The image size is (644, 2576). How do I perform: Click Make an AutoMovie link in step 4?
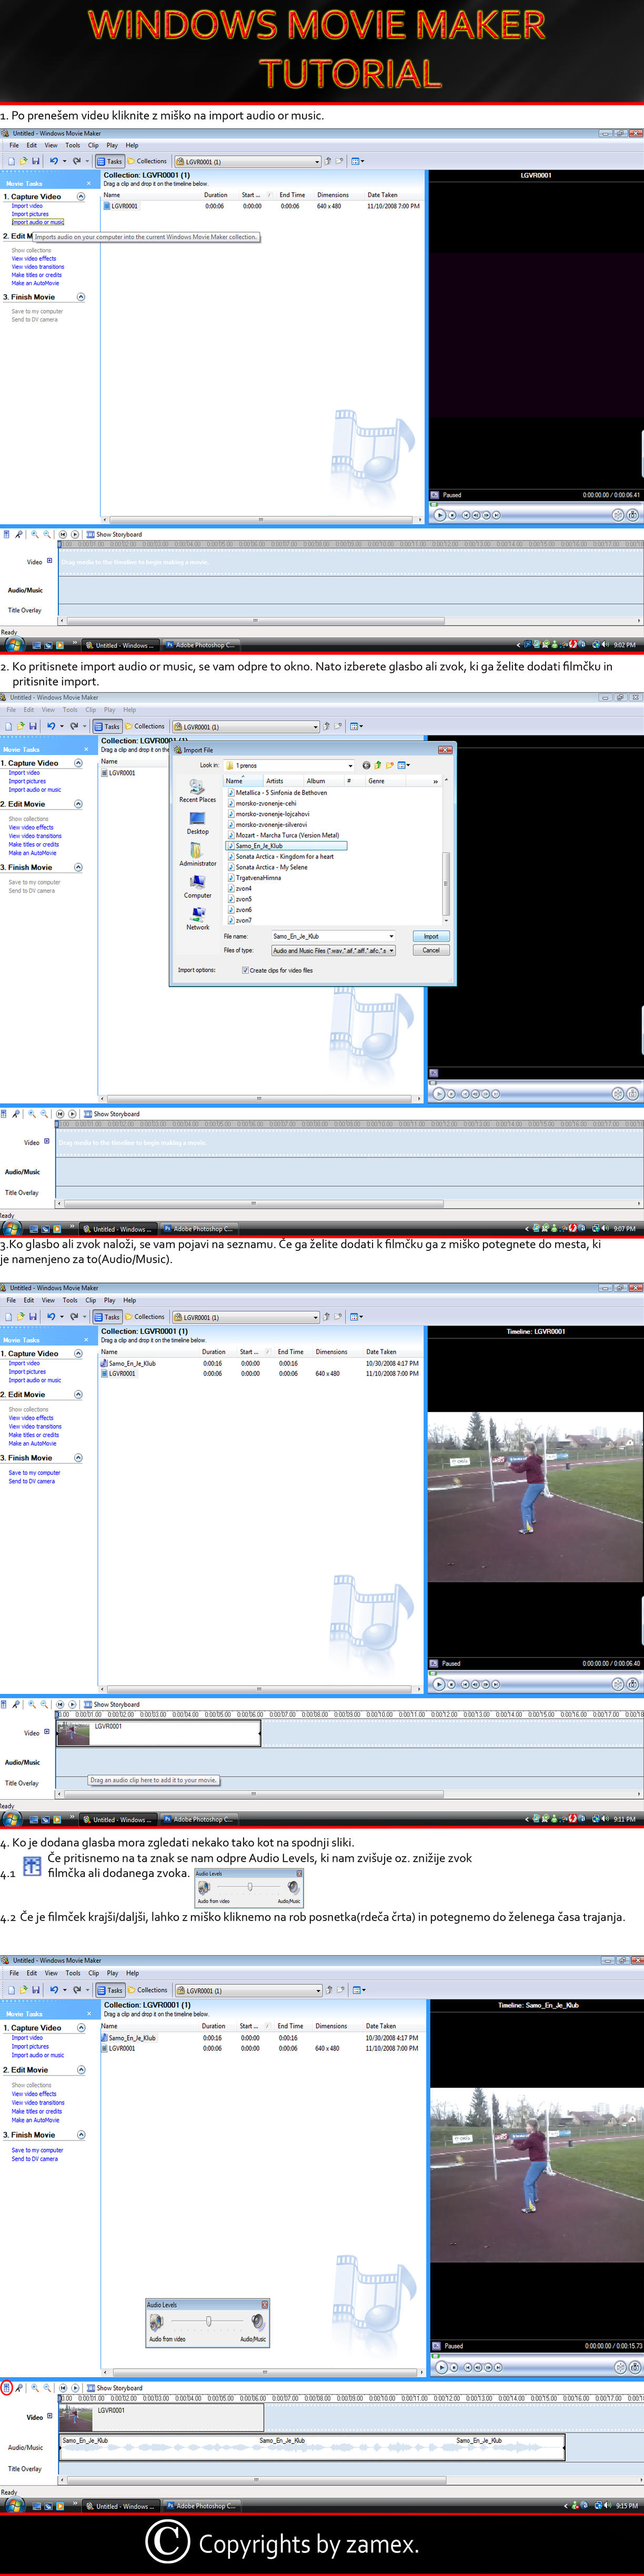(x=35, y=2120)
